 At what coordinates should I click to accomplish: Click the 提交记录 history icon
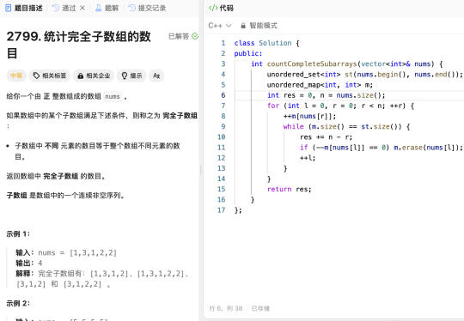[132, 8]
